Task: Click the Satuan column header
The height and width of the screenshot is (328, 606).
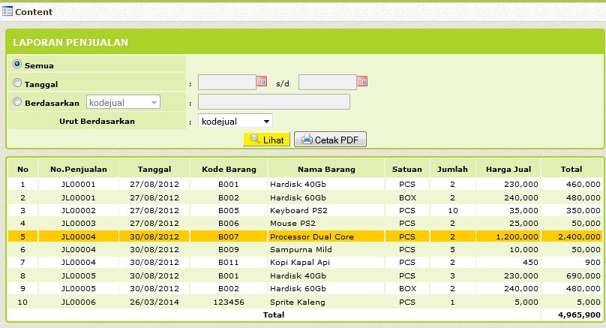Action: [x=407, y=169]
